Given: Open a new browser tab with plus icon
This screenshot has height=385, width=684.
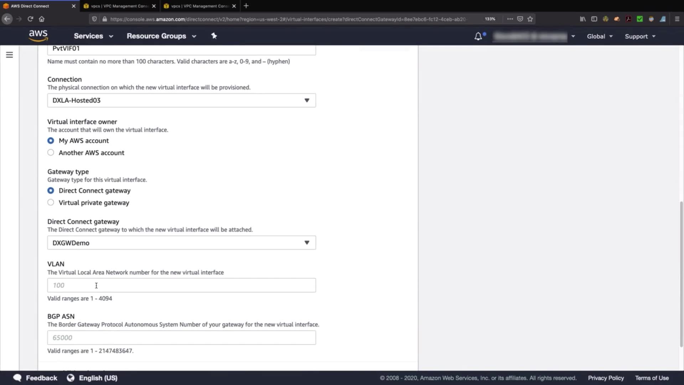Looking at the screenshot, I should [246, 6].
